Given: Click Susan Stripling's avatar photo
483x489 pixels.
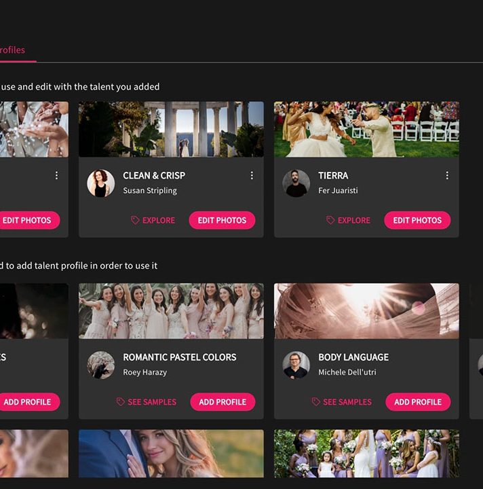Looking at the screenshot, I should 100,183.
